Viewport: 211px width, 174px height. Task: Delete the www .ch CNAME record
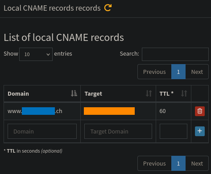[x=200, y=111]
